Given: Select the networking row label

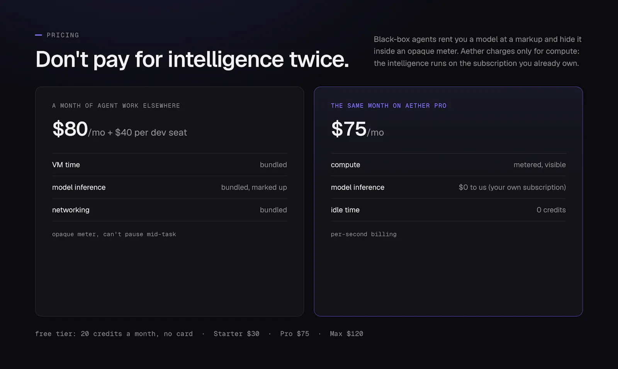Looking at the screenshot, I should pos(71,210).
